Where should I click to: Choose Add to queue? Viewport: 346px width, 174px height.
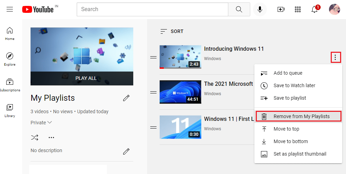tap(298, 73)
